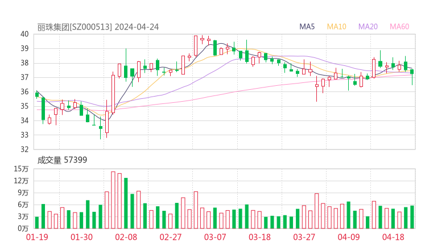This screenshot has height=250, width=421.
Task: Click the 37 price axis label
Action: pyautogui.click(x=24, y=77)
